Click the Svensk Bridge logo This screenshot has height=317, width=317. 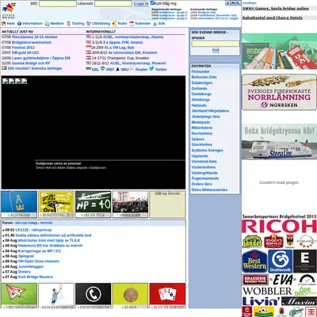point(9,10)
